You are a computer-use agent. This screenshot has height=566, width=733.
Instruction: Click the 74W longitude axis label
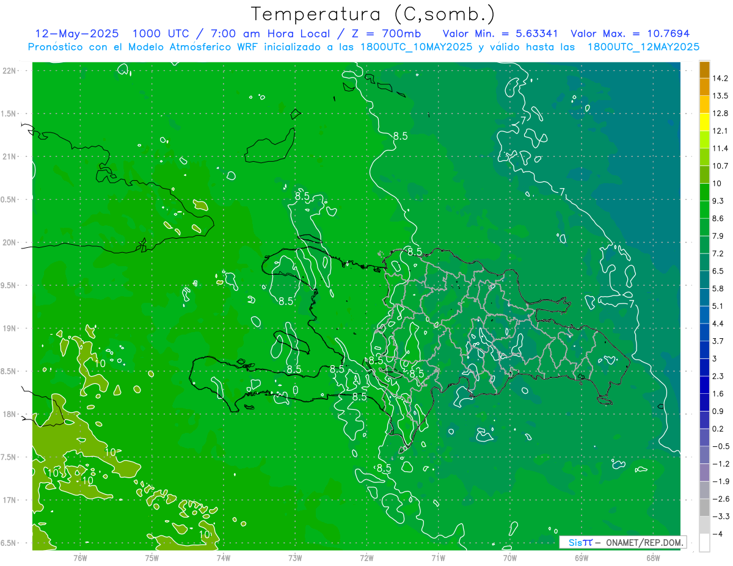click(223, 557)
